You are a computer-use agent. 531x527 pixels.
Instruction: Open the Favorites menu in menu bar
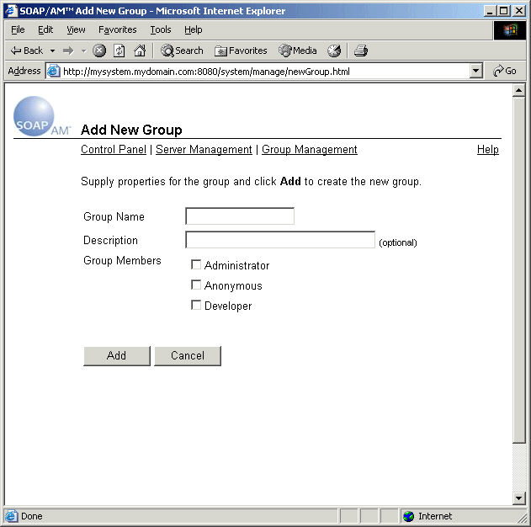117,29
